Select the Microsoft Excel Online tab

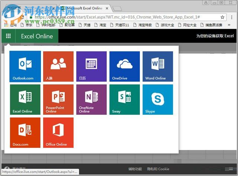tap(84, 8)
